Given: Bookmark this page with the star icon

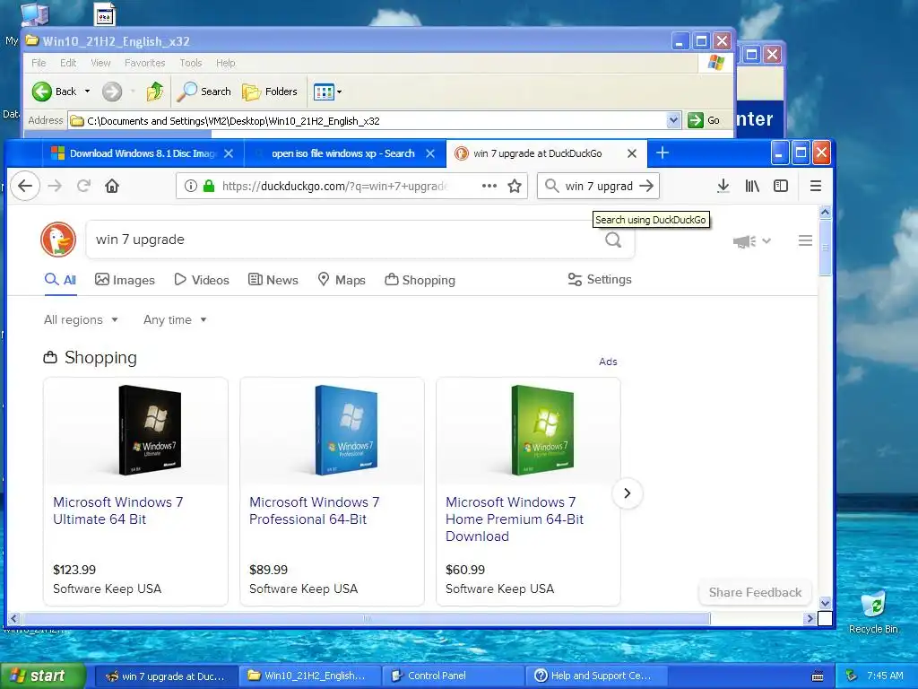Looking at the screenshot, I should (x=515, y=187).
